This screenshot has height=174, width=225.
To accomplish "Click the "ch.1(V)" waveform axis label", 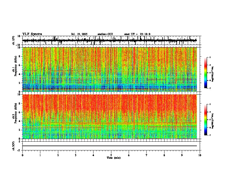I will [13, 40].
